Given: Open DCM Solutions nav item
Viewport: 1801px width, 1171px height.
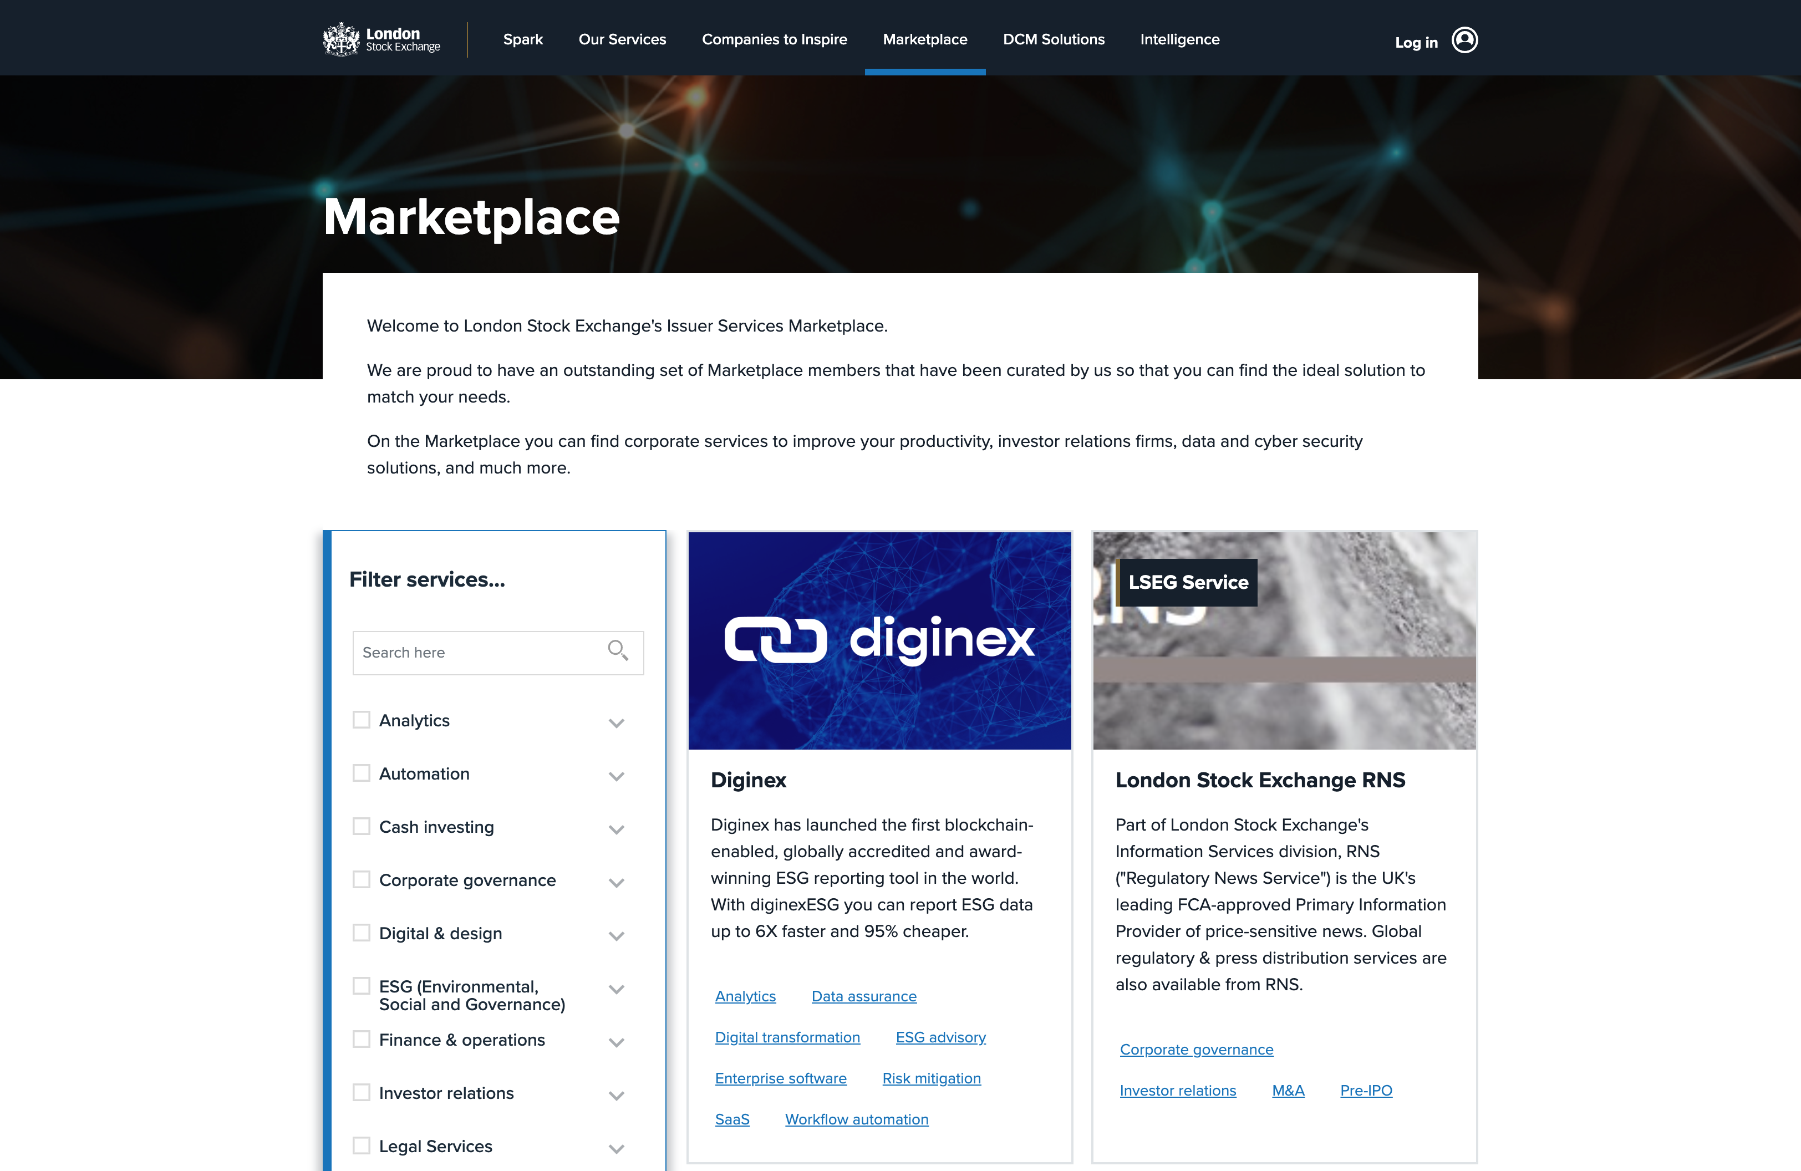Looking at the screenshot, I should pos(1054,39).
